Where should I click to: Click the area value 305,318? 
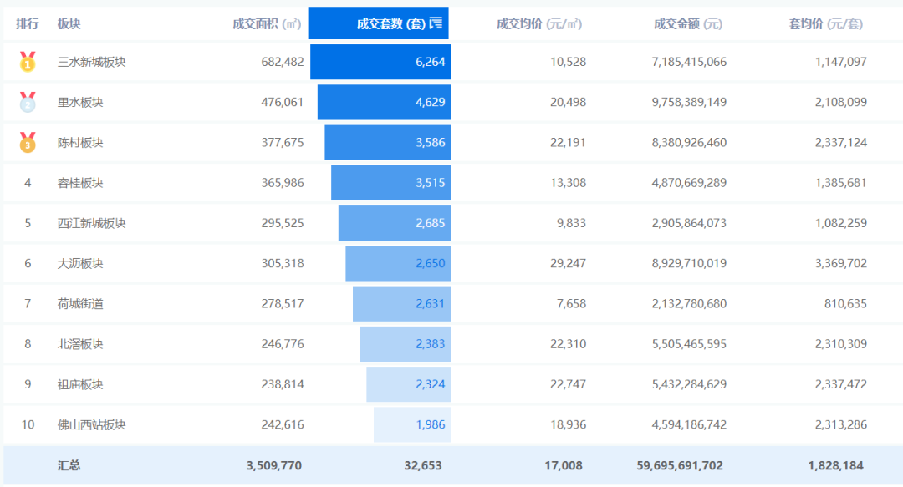point(283,264)
